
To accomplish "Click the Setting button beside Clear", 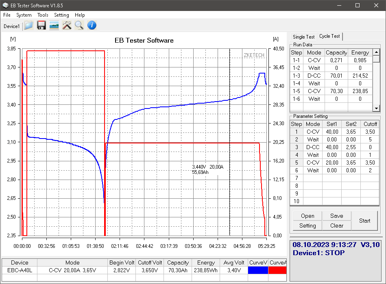I will [307, 225].
